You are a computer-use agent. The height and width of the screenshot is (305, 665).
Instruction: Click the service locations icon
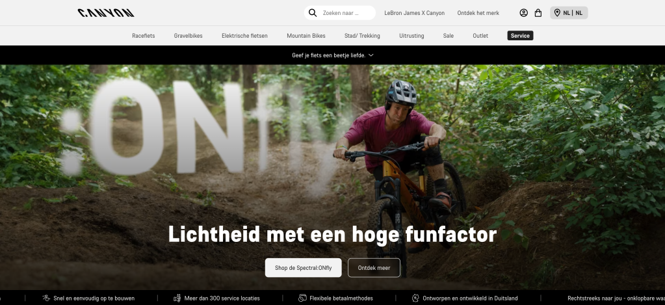point(177,298)
